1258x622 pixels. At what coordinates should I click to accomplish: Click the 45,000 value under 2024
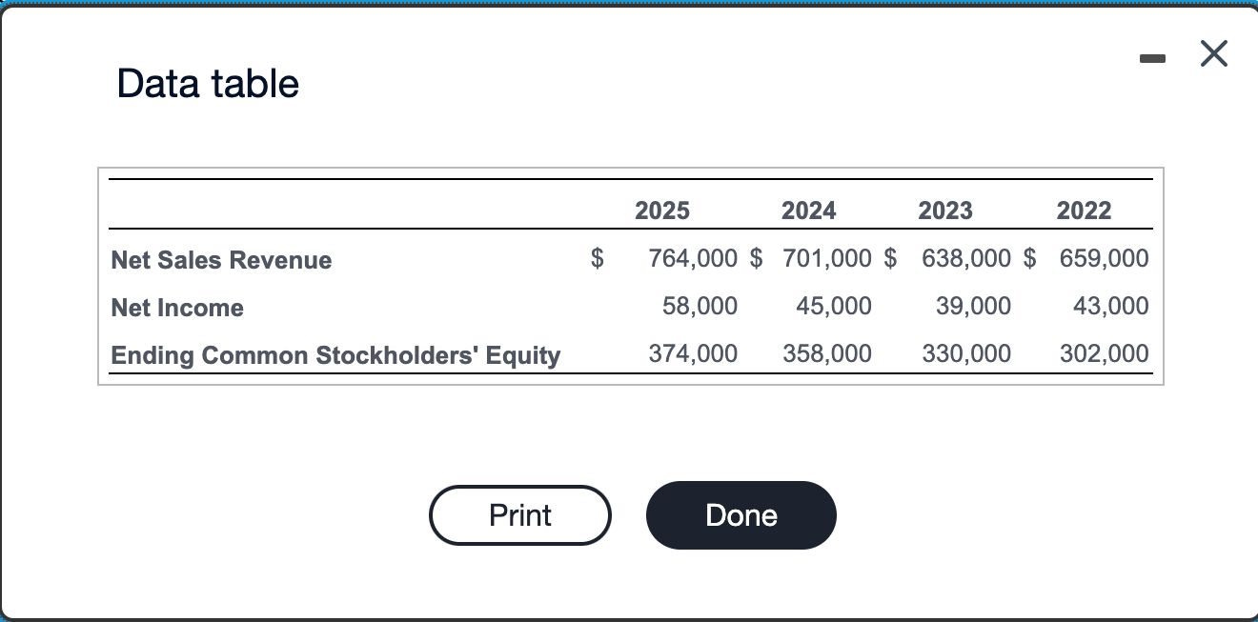pos(834,306)
